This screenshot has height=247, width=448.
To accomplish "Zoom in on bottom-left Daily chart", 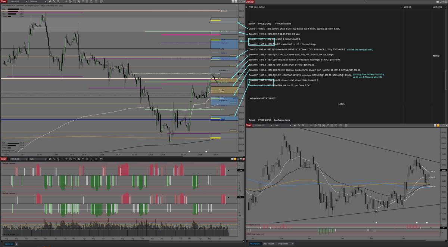I will [x=58, y=159].
